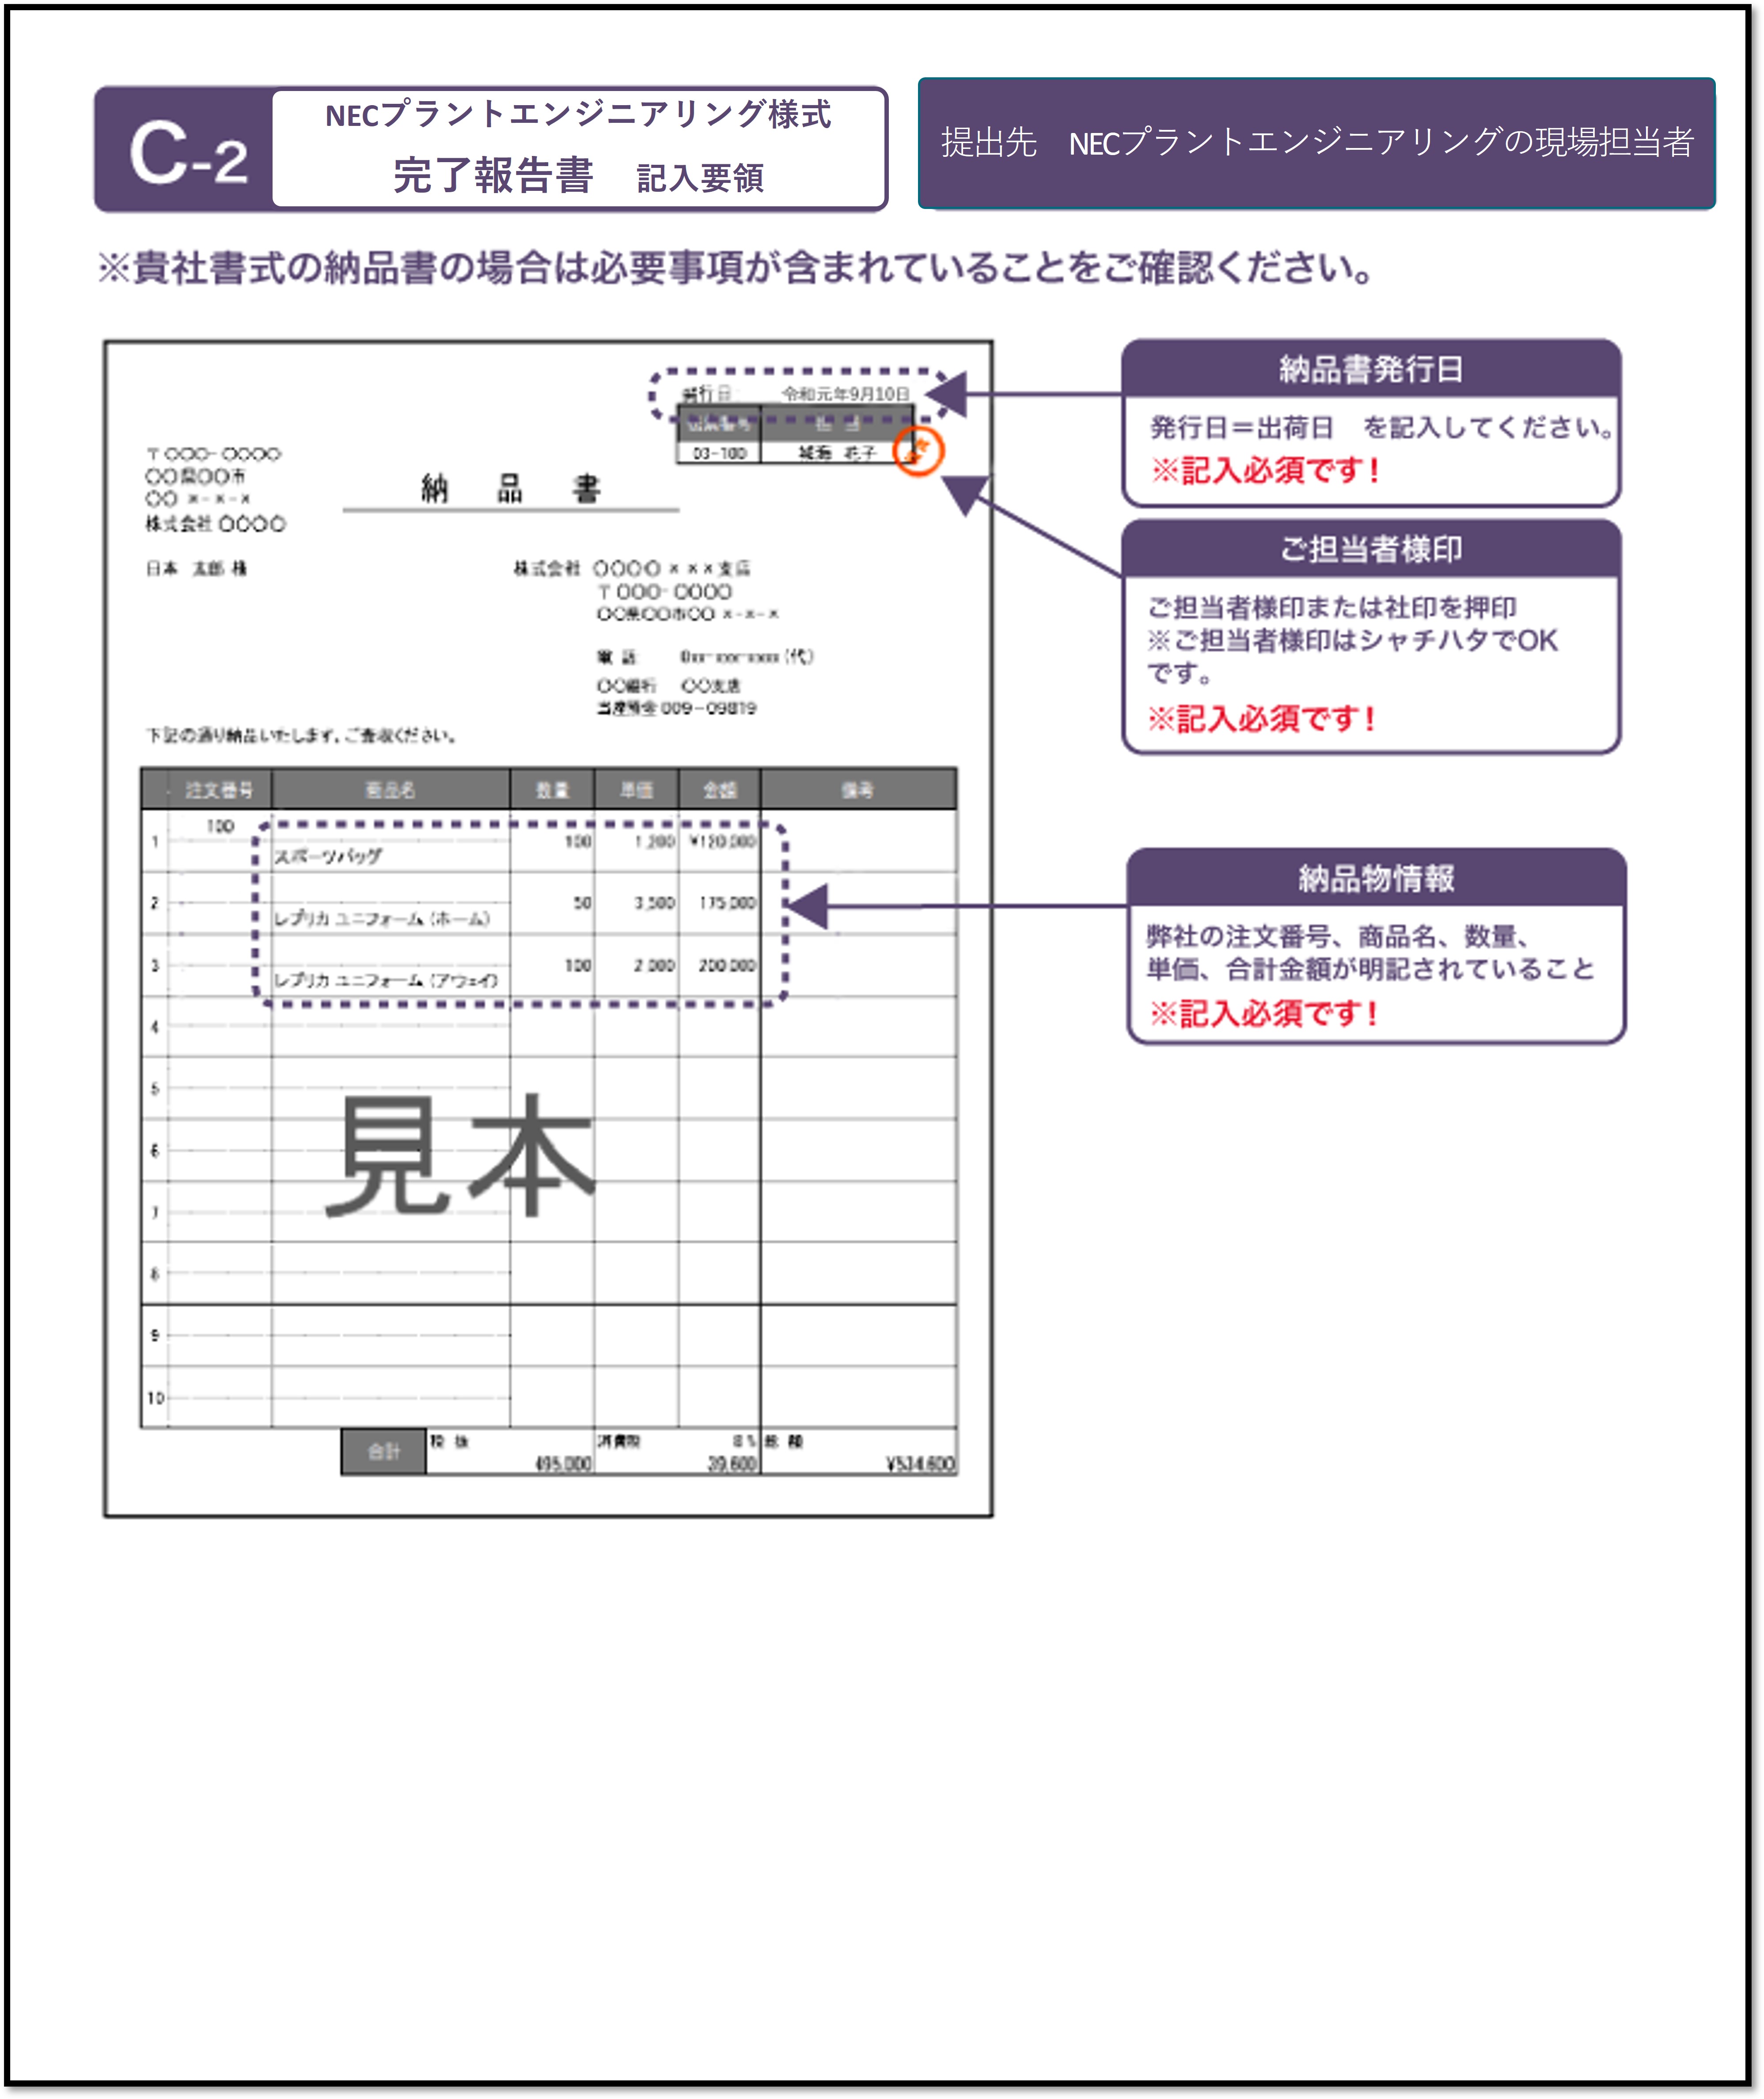Click the '発行日' label in sample document

(x=706, y=394)
